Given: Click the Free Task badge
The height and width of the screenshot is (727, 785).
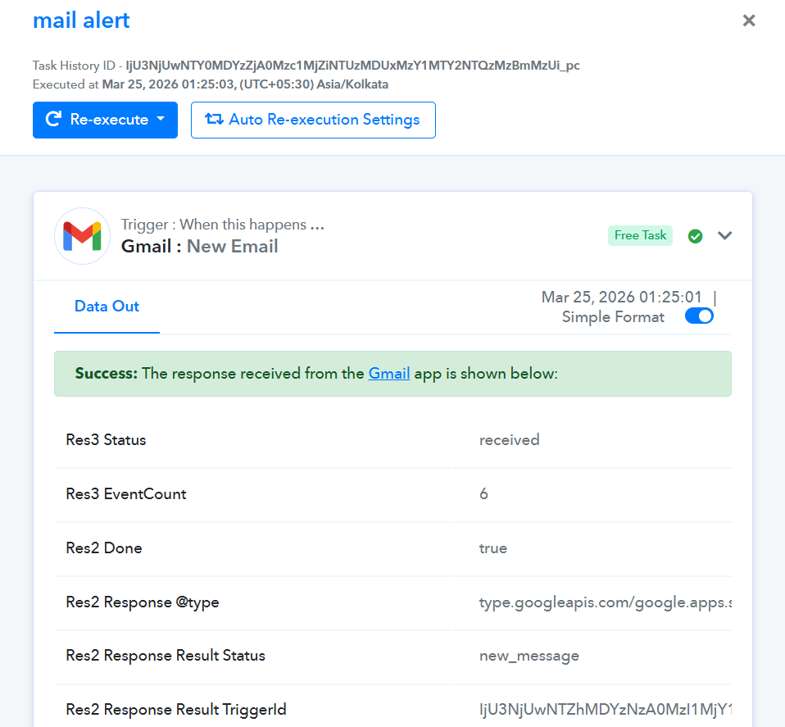Looking at the screenshot, I should (x=640, y=235).
